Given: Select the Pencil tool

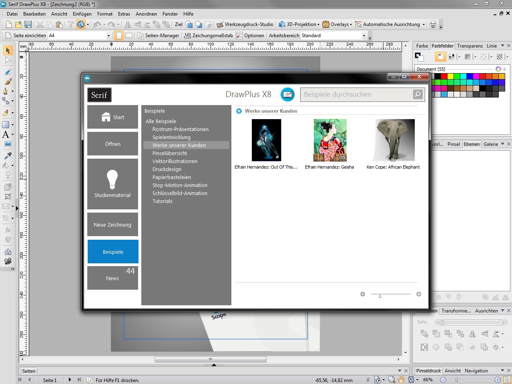Looking at the screenshot, I should (8, 72).
